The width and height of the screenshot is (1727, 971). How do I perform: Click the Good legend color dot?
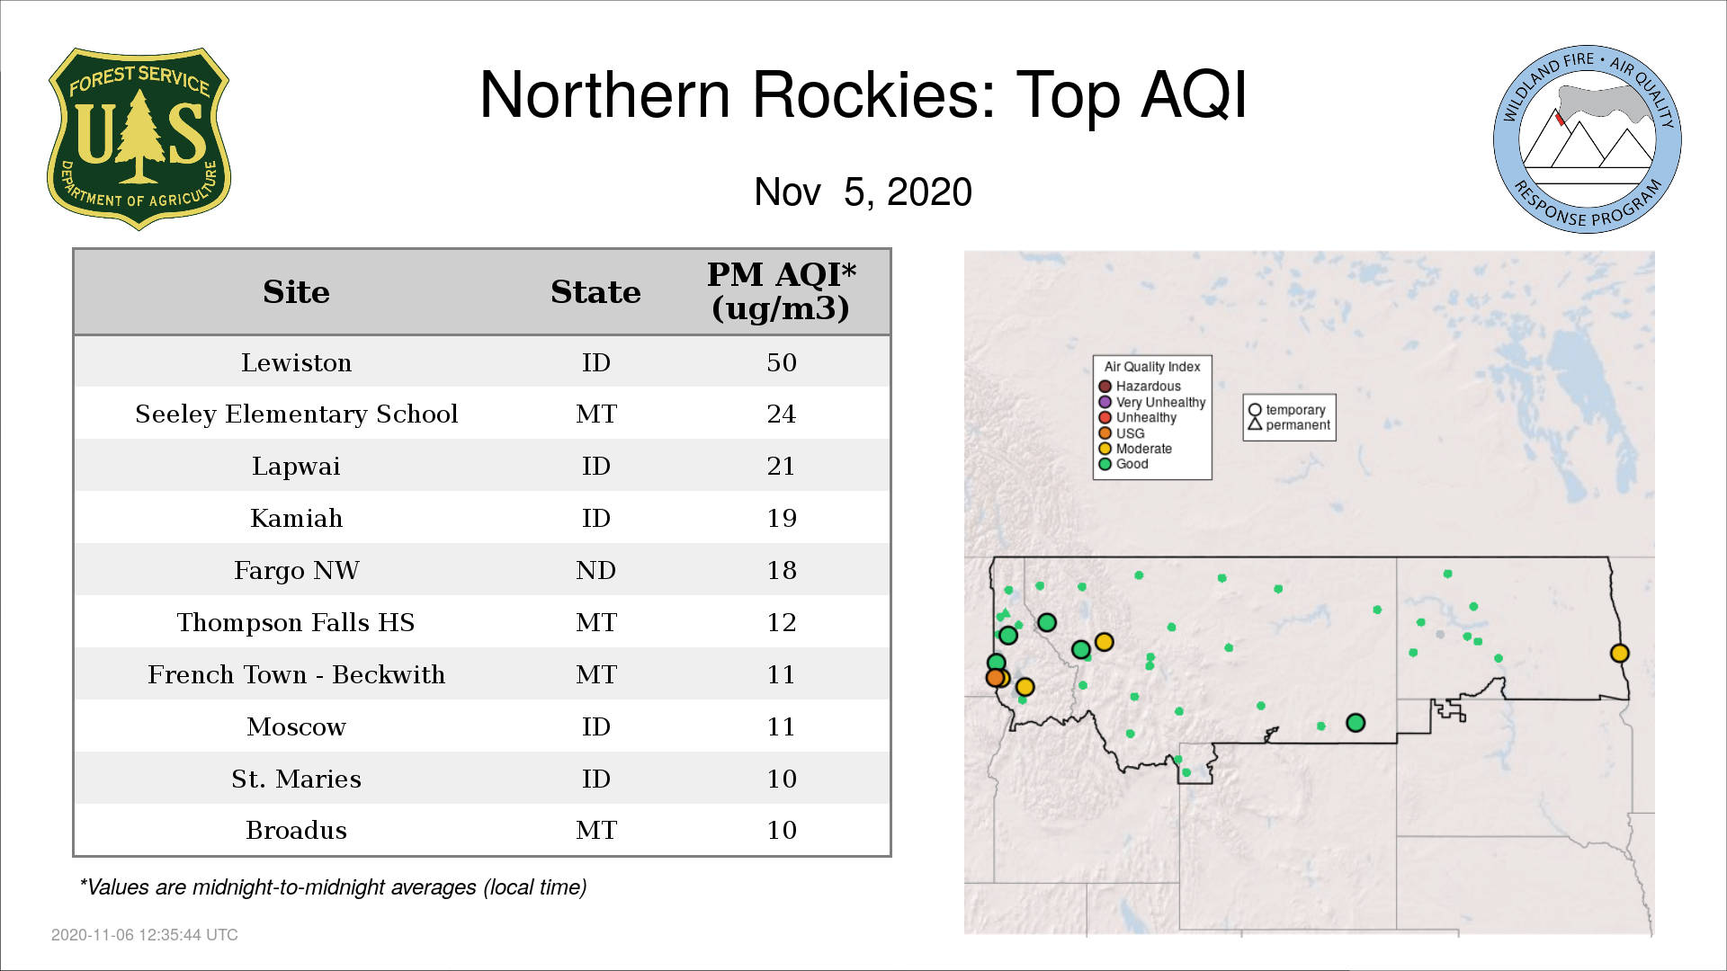[1105, 464]
